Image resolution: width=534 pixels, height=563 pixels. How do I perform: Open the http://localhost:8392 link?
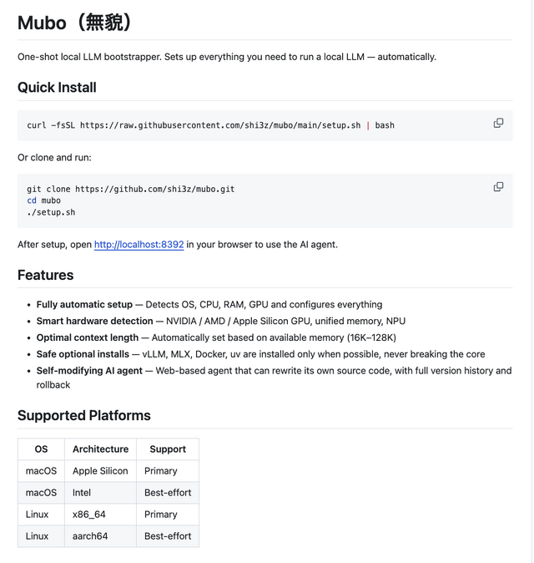[x=139, y=245]
